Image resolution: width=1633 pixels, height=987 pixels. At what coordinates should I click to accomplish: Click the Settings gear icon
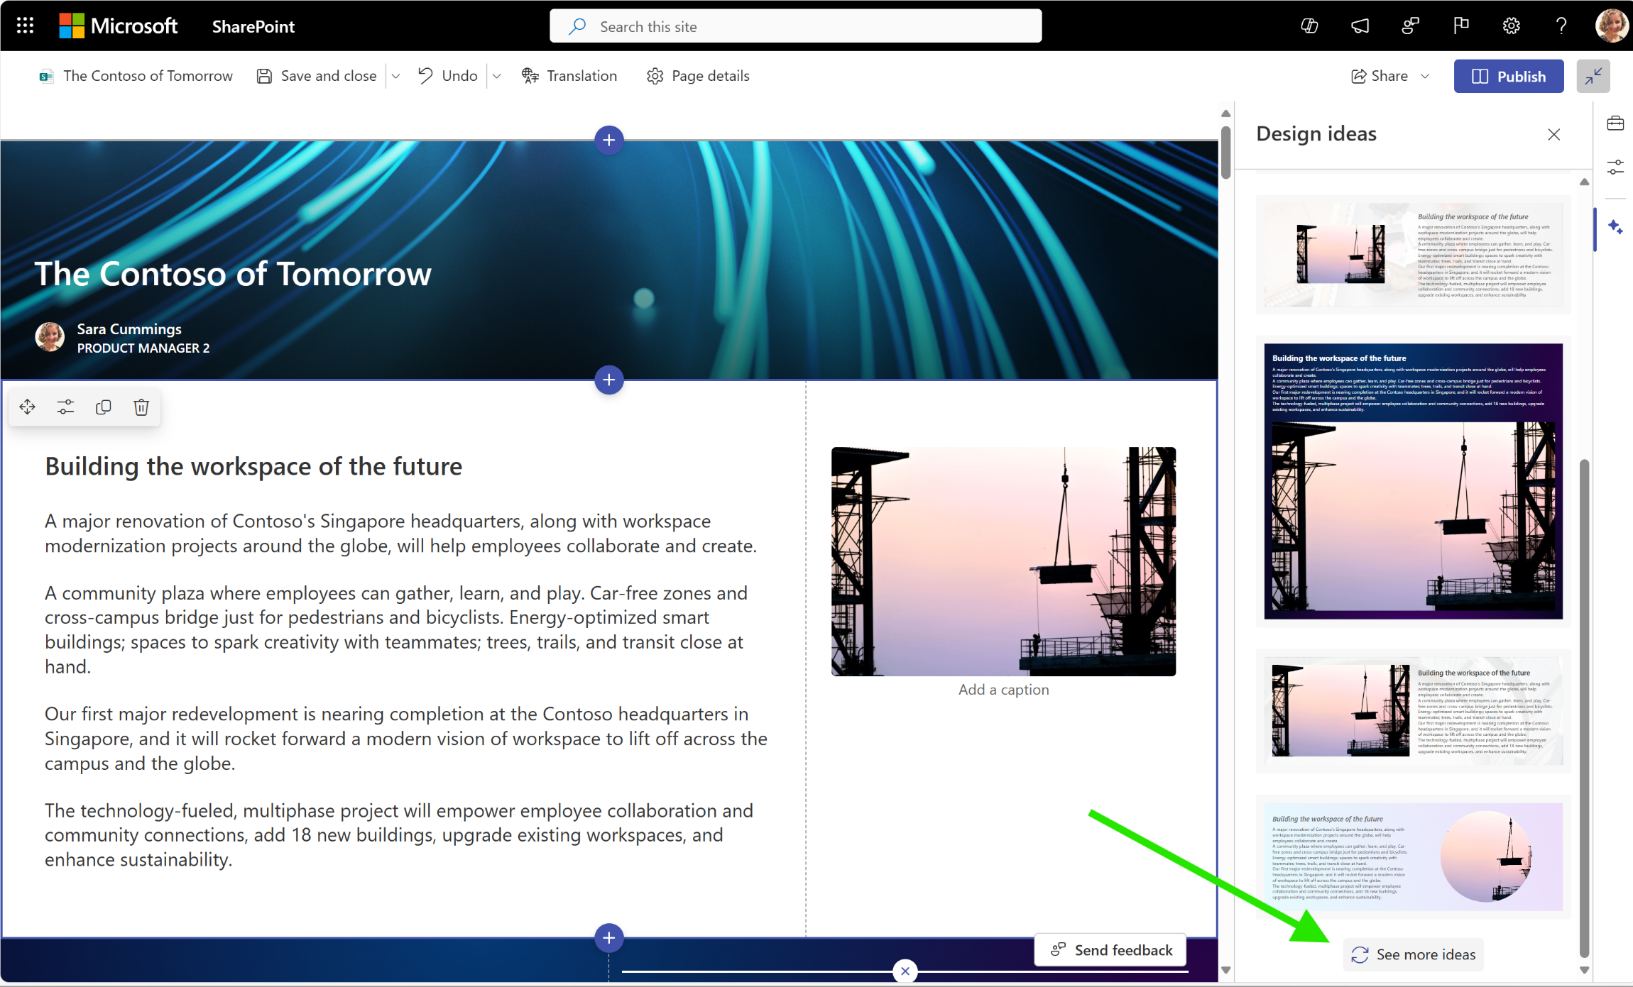point(1512,26)
